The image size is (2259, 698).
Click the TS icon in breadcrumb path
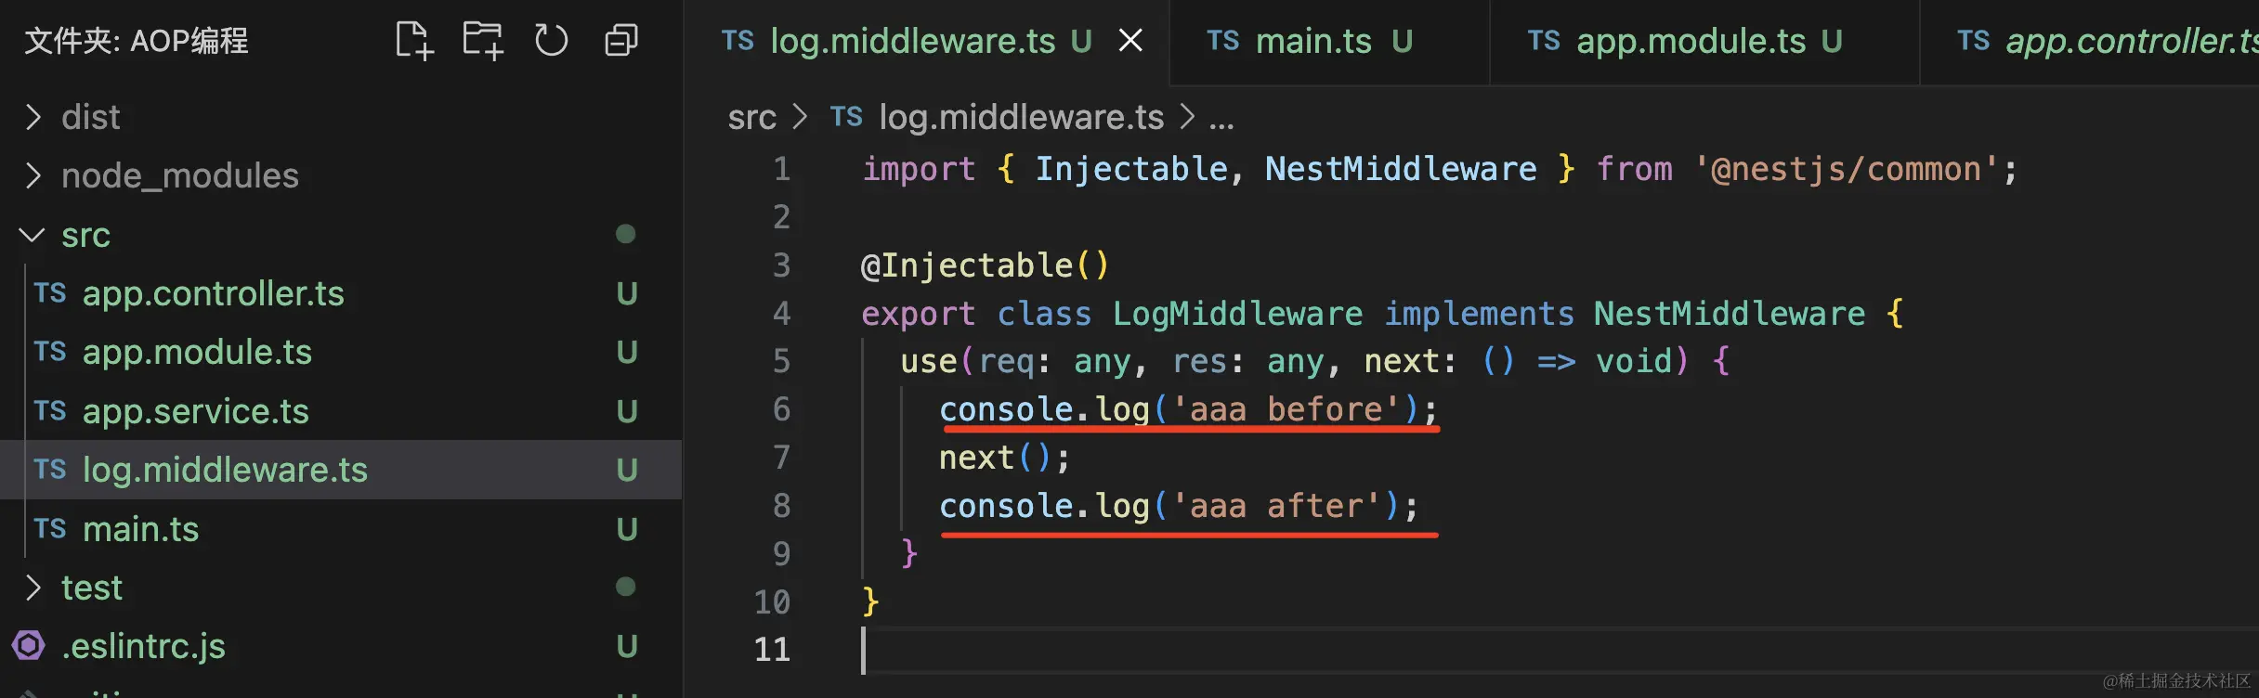[x=846, y=117]
